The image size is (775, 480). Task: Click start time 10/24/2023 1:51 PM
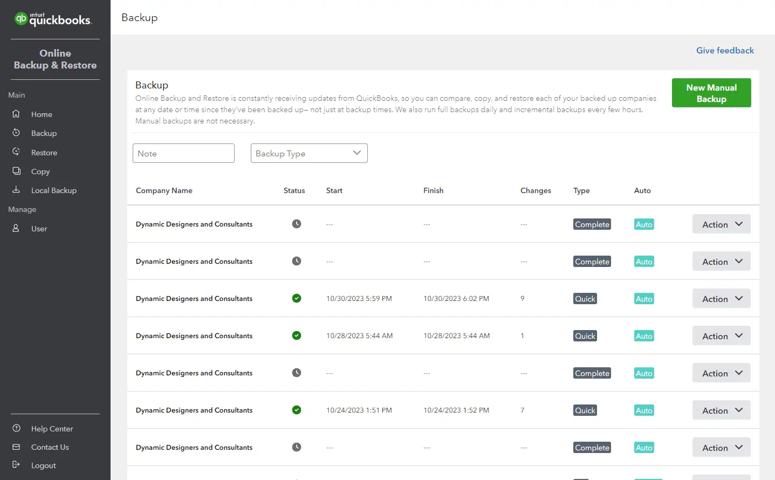click(359, 410)
